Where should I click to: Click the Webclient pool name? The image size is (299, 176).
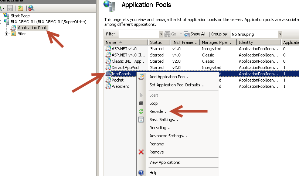point(120,86)
